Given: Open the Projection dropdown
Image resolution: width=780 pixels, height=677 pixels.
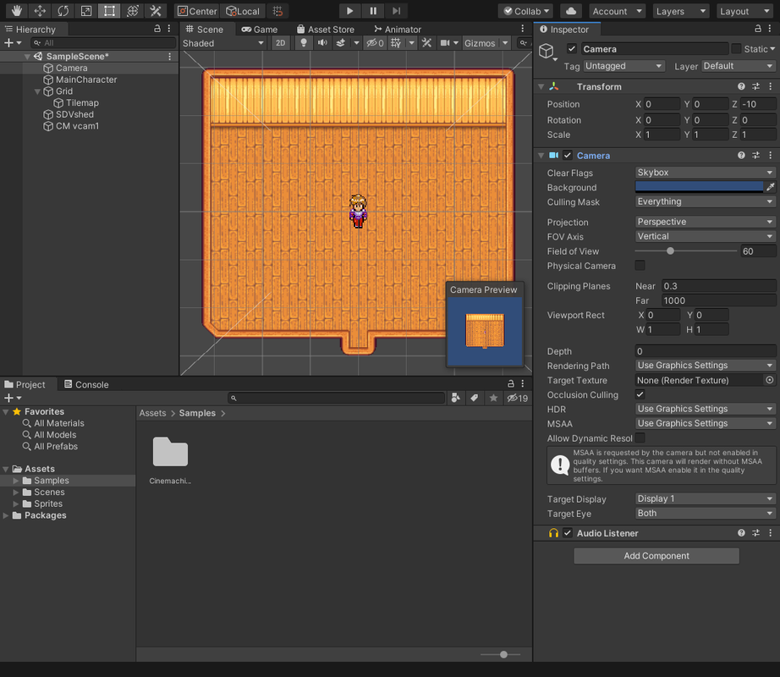Looking at the screenshot, I should pyautogui.click(x=705, y=222).
